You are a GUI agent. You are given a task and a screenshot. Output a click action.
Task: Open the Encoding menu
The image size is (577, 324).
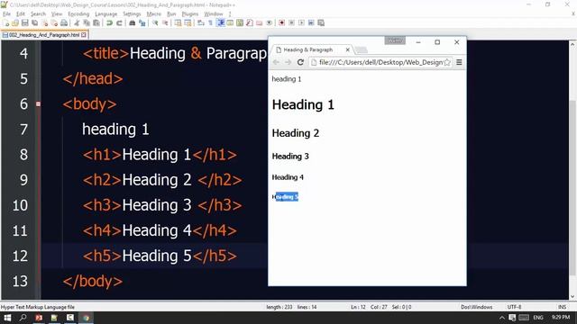tap(78, 14)
